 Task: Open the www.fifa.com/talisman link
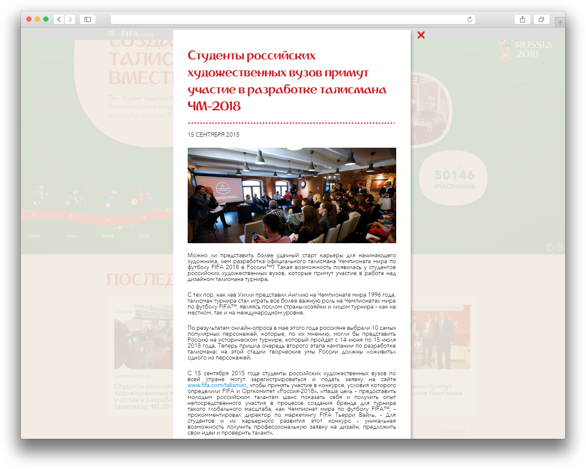217,385
